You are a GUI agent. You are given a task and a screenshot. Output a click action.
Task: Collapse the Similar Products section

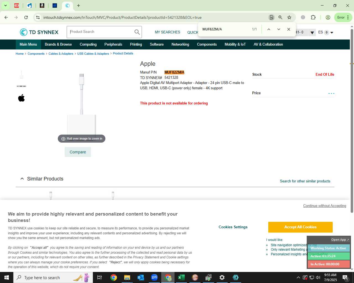22,179
